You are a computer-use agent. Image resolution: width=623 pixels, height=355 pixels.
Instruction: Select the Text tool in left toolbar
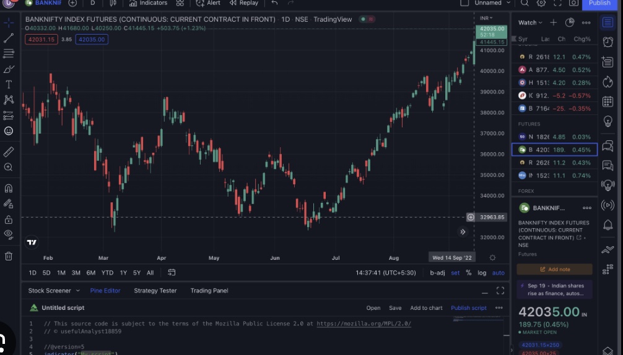9,84
